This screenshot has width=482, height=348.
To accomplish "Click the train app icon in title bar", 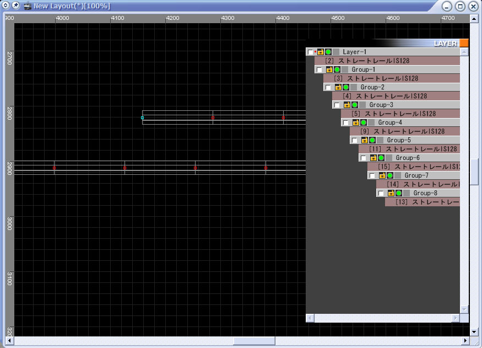I will point(28,6).
